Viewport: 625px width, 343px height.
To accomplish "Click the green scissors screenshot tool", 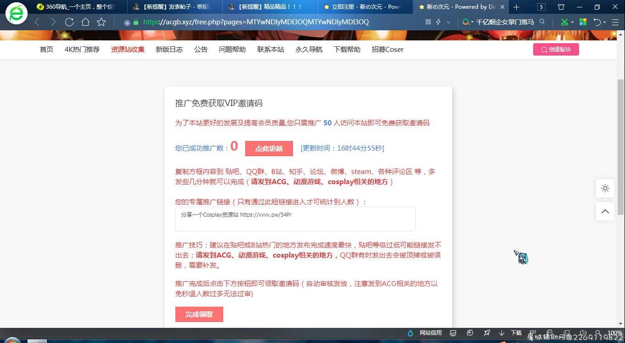I will pyautogui.click(x=564, y=22).
